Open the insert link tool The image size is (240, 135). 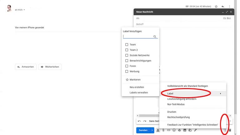pos(169,130)
